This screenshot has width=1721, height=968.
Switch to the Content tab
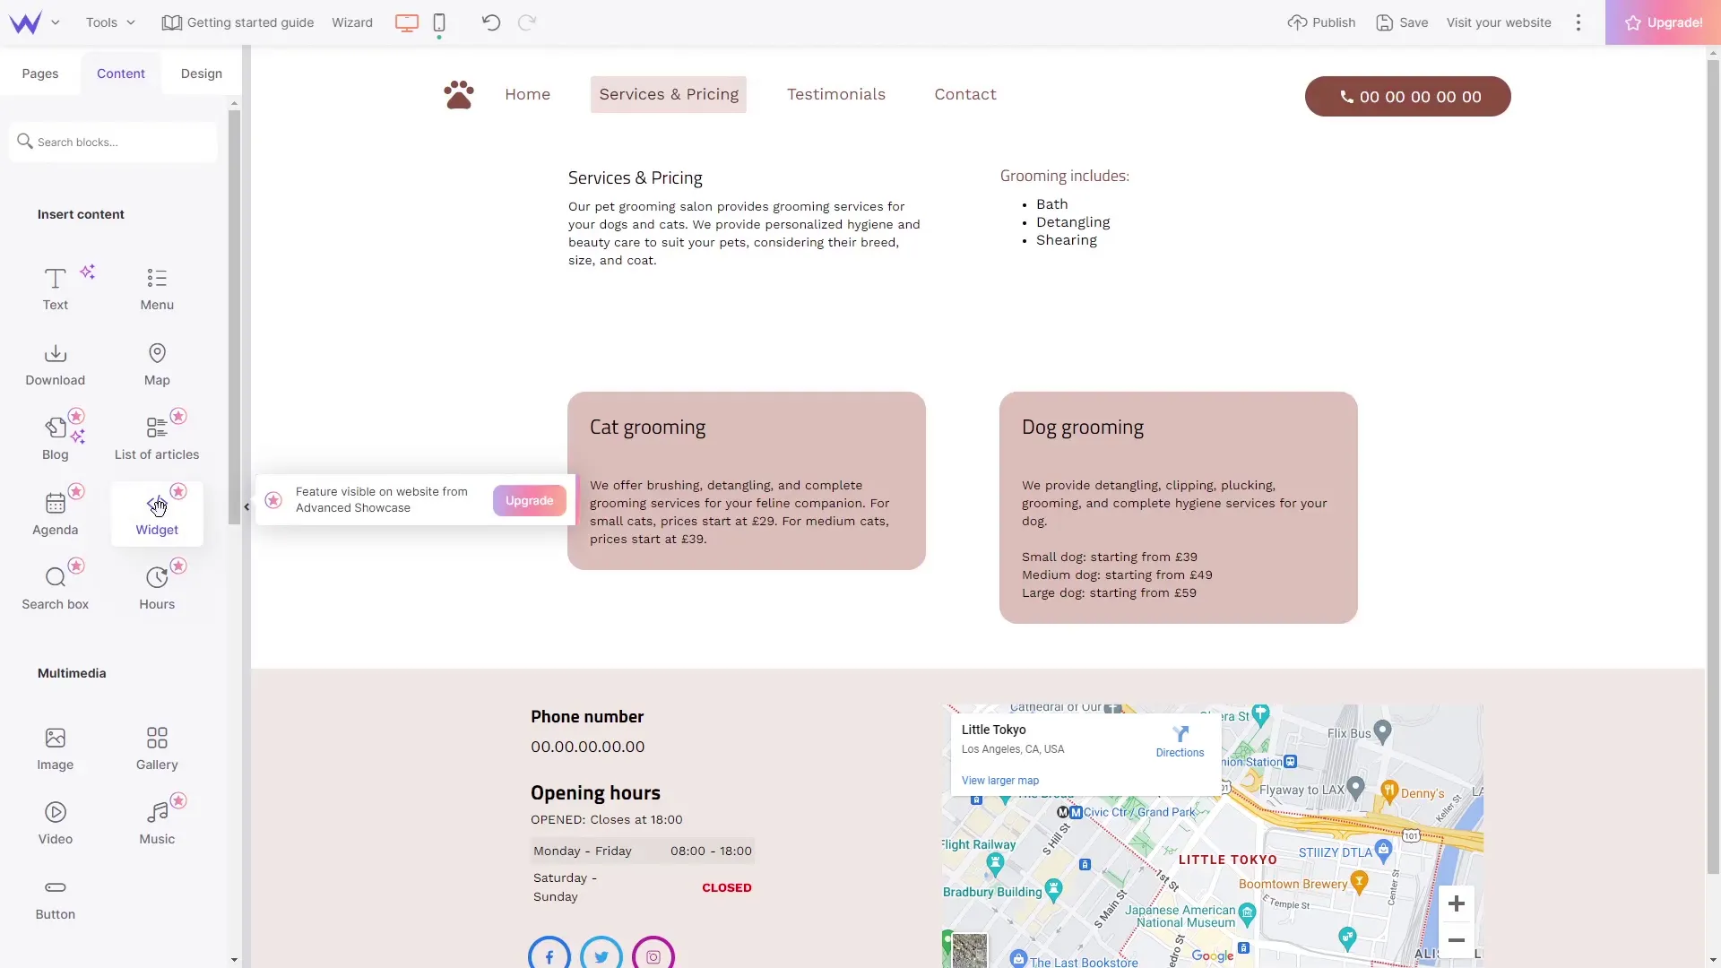pos(121,73)
